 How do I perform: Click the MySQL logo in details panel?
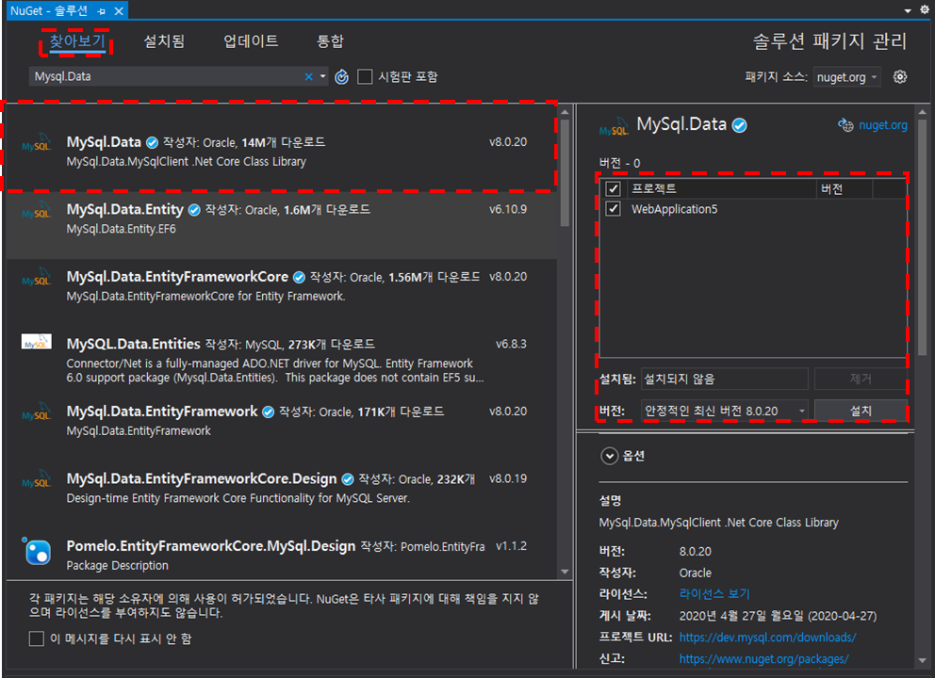pos(614,126)
